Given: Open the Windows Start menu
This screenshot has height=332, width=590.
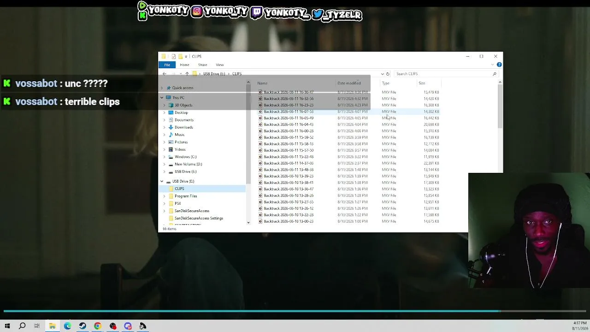Looking at the screenshot, I should pyautogui.click(x=7, y=326).
